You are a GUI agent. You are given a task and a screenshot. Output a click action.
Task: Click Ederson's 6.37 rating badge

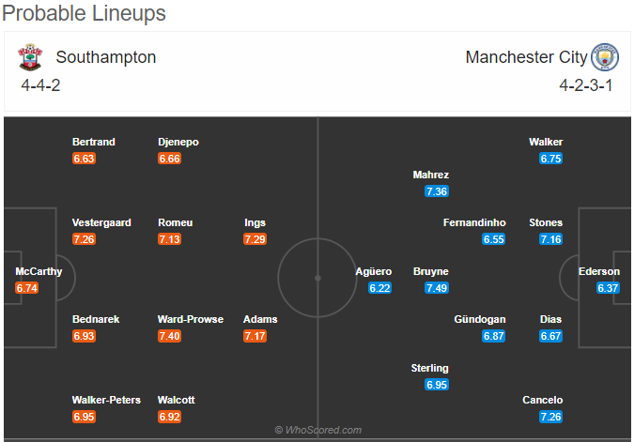tap(608, 288)
